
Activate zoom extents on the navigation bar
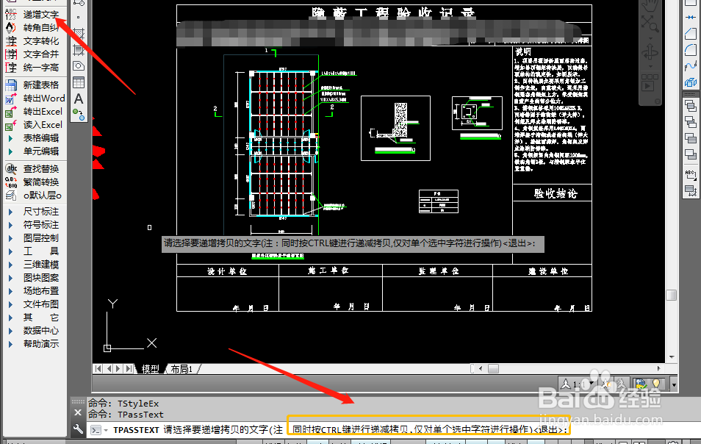tap(650, 24)
